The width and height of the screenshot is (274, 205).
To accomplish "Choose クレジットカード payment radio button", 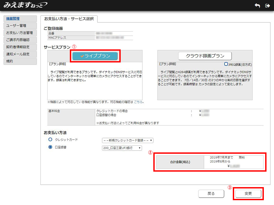I will [50, 140].
